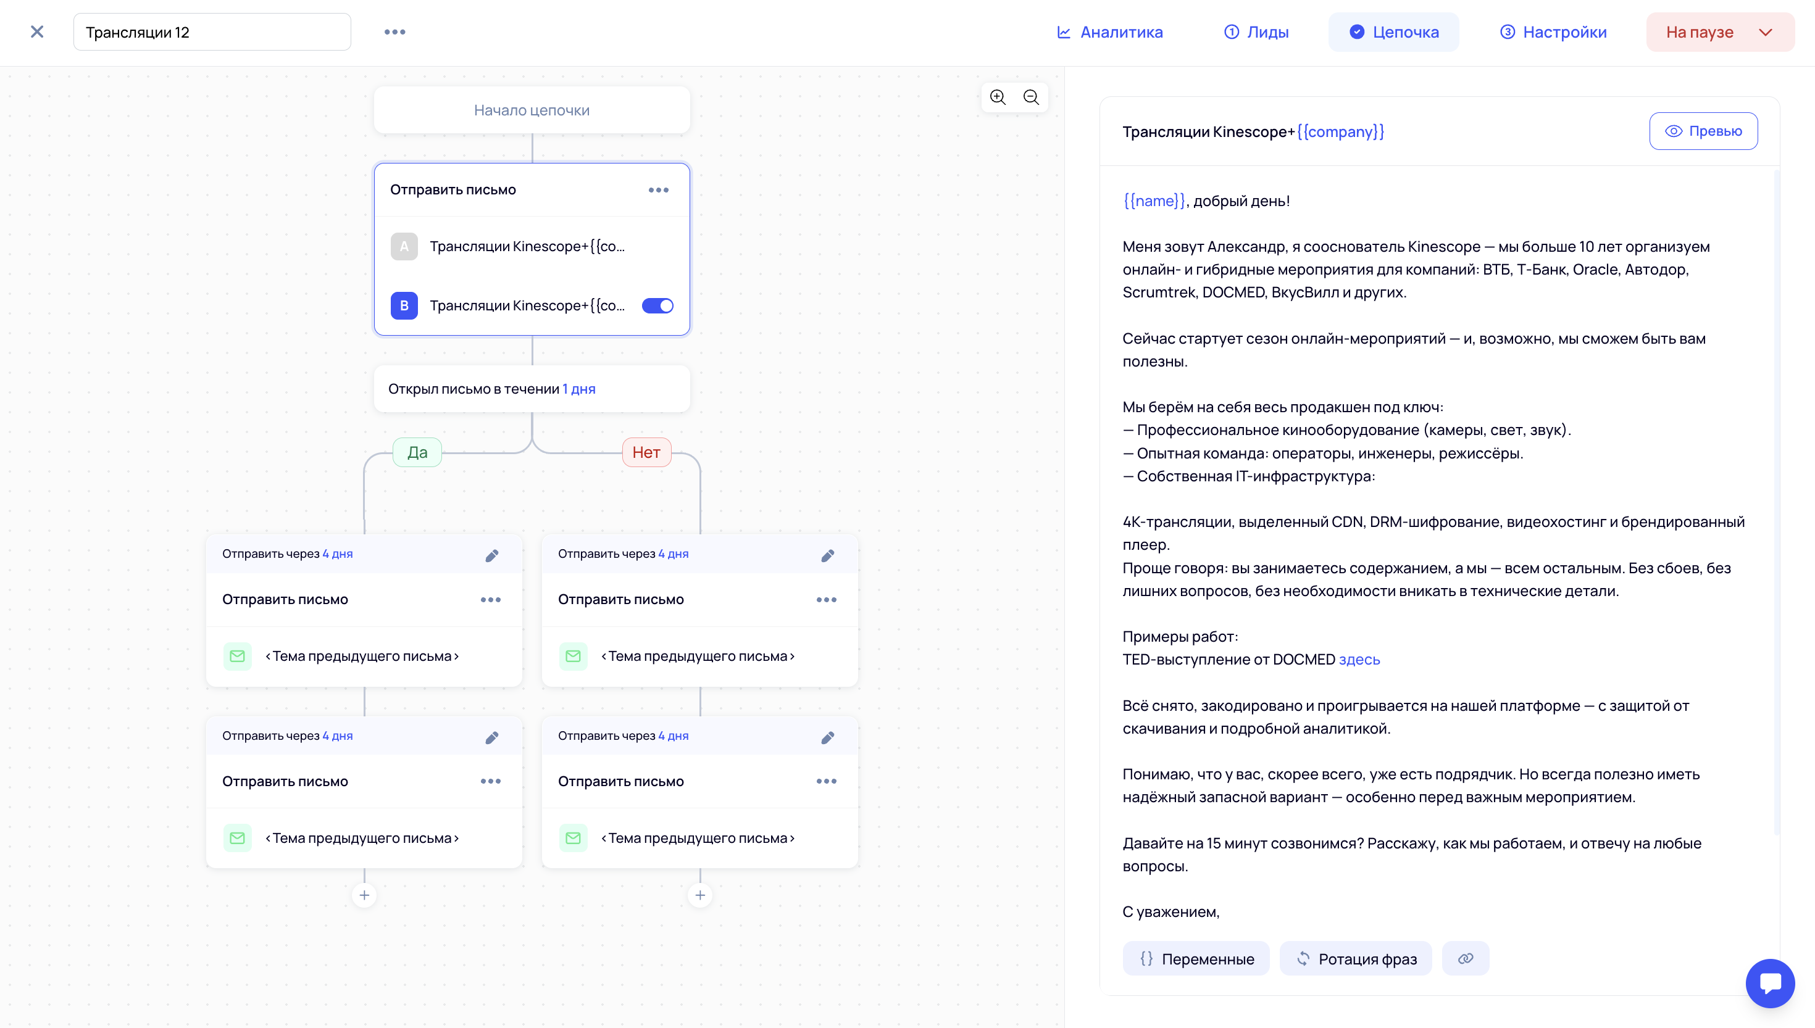Screen dimensions: 1815x1028
Task: Click the 'Да' branch label
Action: [417, 452]
